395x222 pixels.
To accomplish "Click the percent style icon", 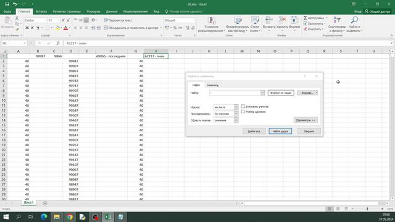I will coord(175,28).
